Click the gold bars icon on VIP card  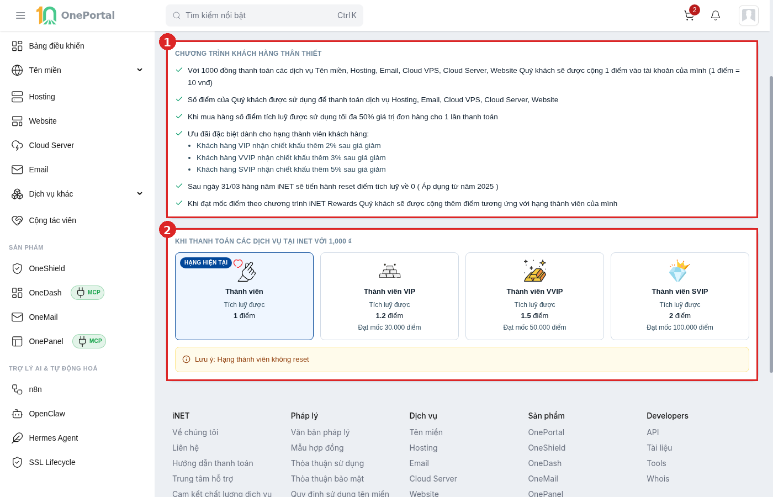point(390,271)
